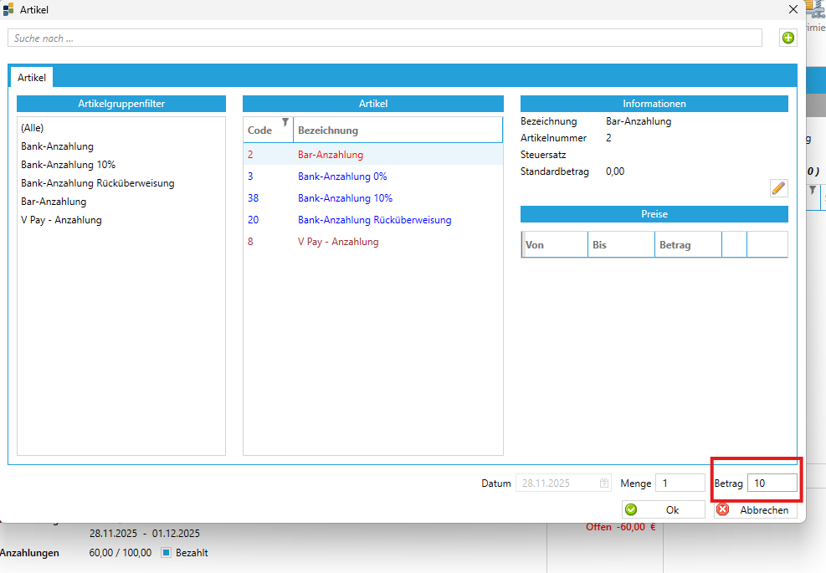Choose Bank-Anzahlung Rücküberweisung article with code 20

coord(374,220)
